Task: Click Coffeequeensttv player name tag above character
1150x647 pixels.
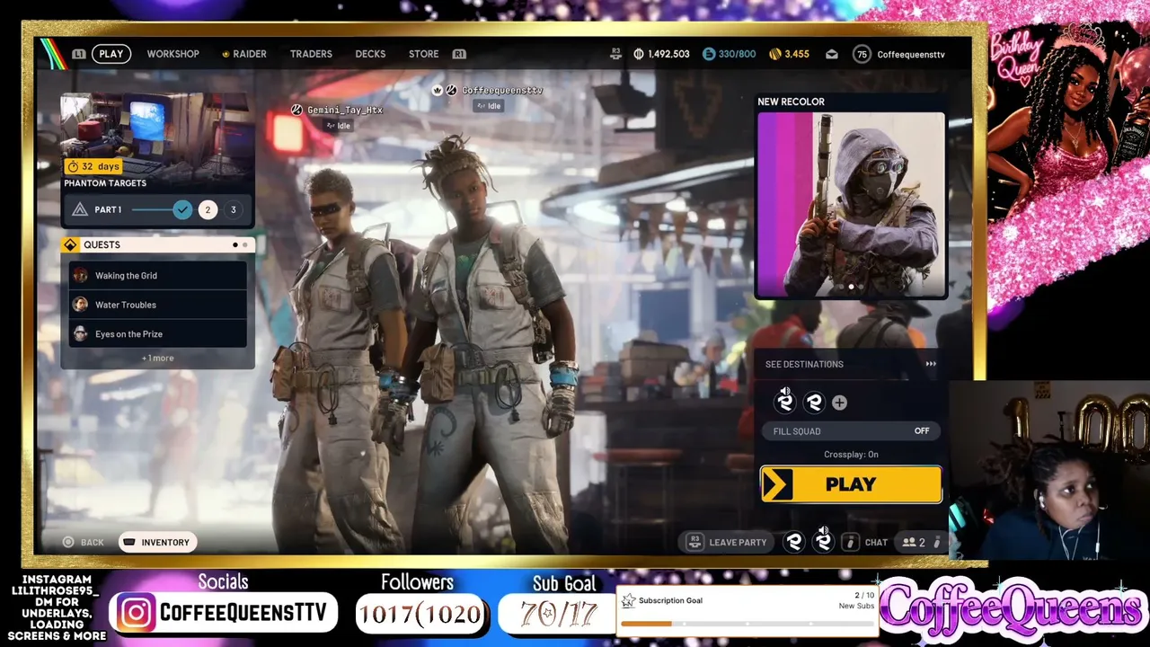Action: click(x=502, y=90)
